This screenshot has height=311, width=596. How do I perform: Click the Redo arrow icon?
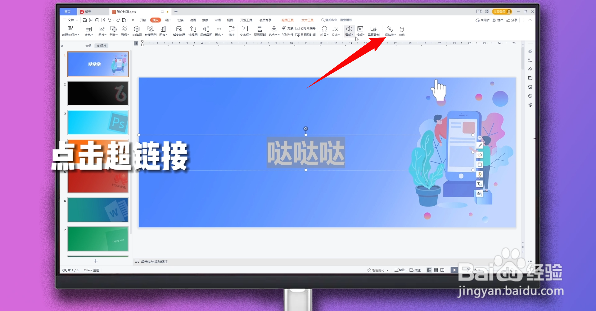(118, 20)
